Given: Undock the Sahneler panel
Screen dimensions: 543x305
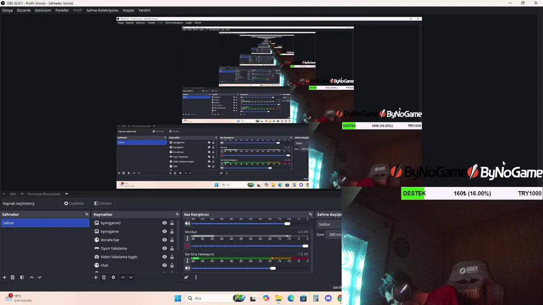Looking at the screenshot, I should (x=87, y=214).
